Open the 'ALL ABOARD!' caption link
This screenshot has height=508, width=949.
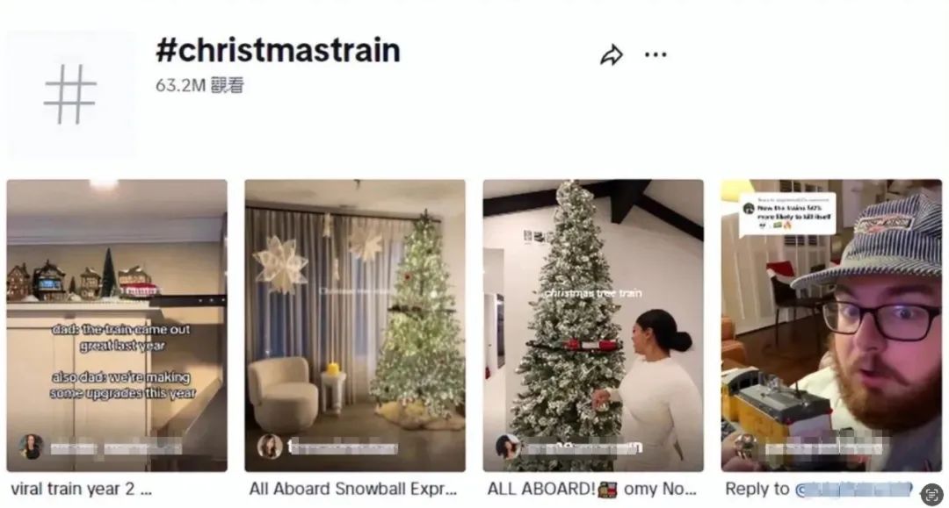pyautogui.click(x=592, y=489)
